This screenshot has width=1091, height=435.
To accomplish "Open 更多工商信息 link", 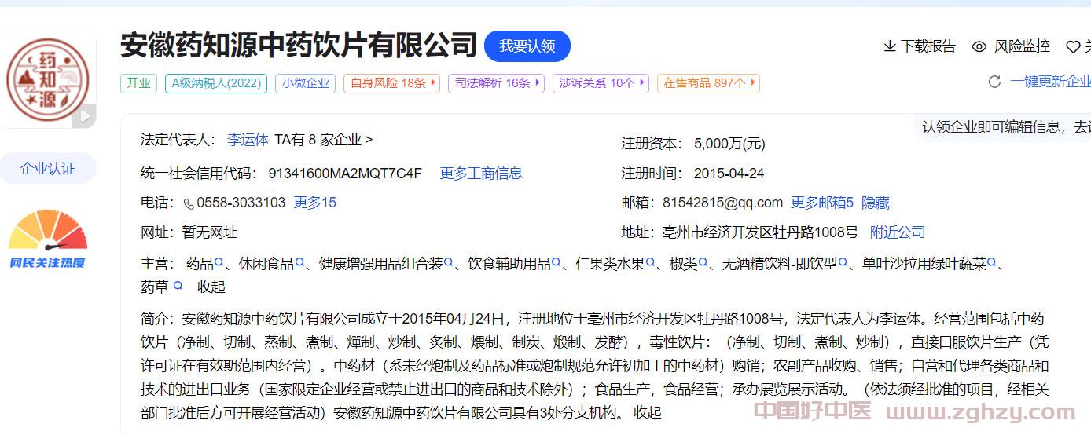I will click(x=481, y=174).
